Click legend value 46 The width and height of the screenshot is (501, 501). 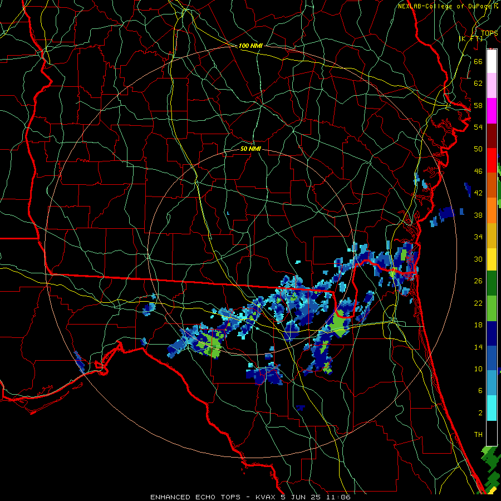click(478, 171)
